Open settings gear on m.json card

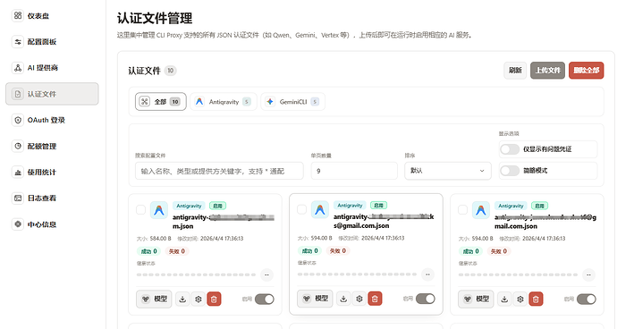[199, 299]
